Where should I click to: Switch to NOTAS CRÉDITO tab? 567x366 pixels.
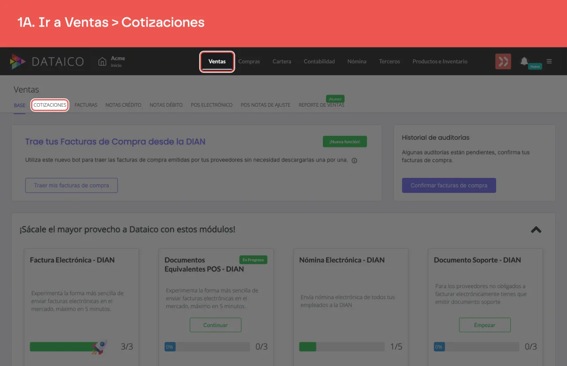(x=123, y=105)
